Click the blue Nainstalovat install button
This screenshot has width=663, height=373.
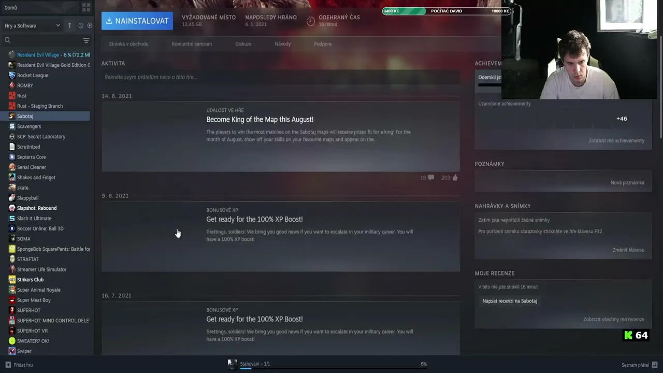click(x=137, y=21)
